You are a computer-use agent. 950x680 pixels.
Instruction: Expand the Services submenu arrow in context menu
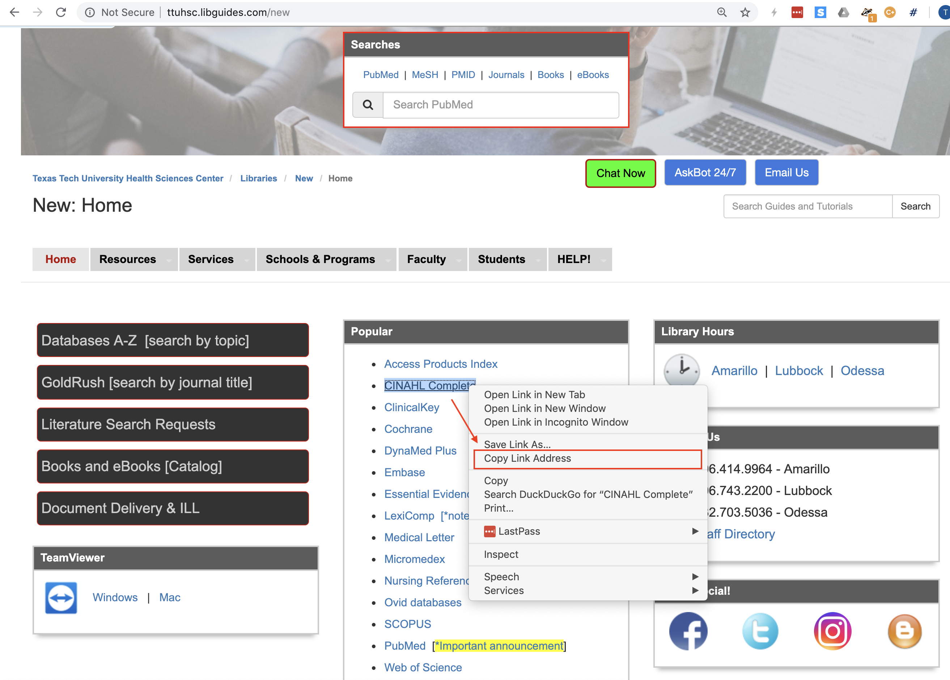click(x=695, y=590)
